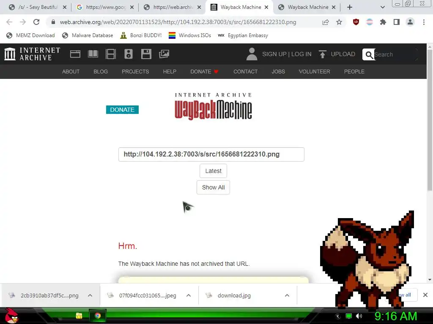Expand options for download.jpg
This screenshot has height=324, width=433.
(x=287, y=295)
